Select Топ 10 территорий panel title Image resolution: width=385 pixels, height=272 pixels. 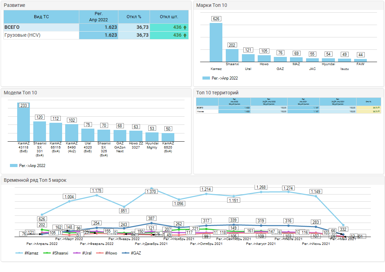click(x=217, y=93)
